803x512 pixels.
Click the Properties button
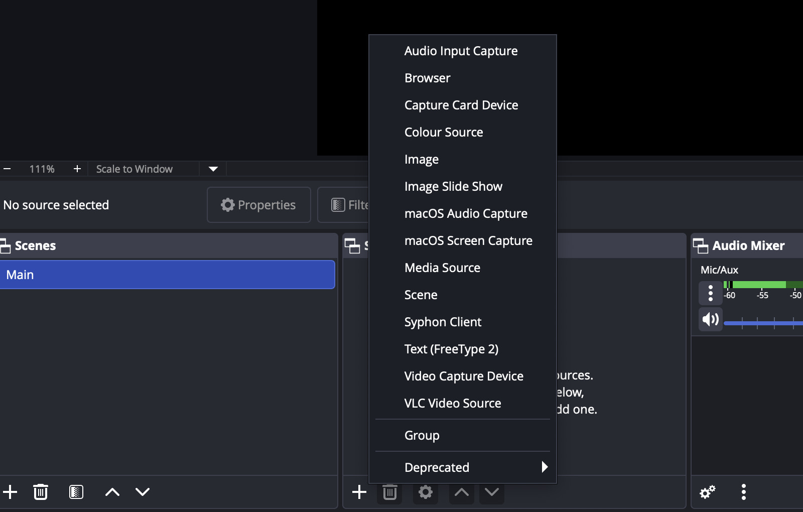tap(259, 205)
